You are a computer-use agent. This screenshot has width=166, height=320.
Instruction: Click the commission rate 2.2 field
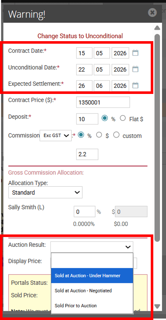coord(87,154)
